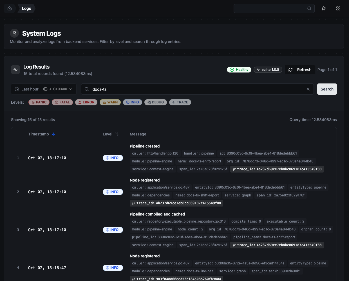Toggle the TRACE level filter
This screenshot has height=281, width=349.
pyautogui.click(x=180, y=102)
